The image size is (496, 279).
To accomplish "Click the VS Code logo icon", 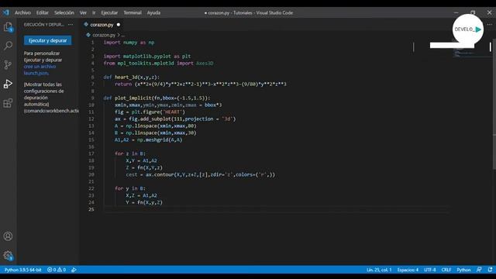I will click(6, 12).
